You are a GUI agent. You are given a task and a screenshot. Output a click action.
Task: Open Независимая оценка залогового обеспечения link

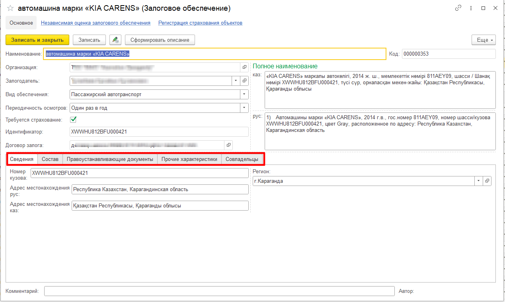pos(96,23)
